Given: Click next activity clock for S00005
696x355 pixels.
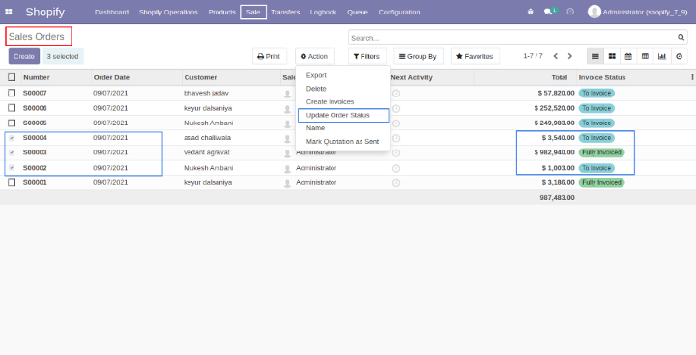Looking at the screenshot, I should coord(396,123).
